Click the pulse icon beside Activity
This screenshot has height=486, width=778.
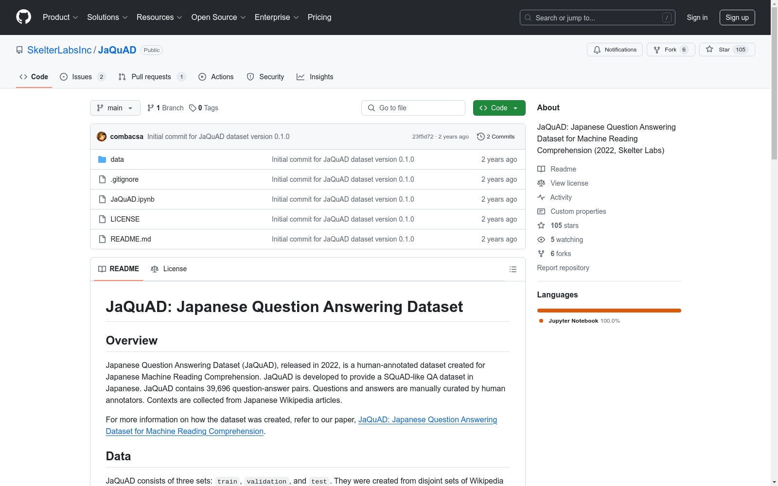pos(541,197)
